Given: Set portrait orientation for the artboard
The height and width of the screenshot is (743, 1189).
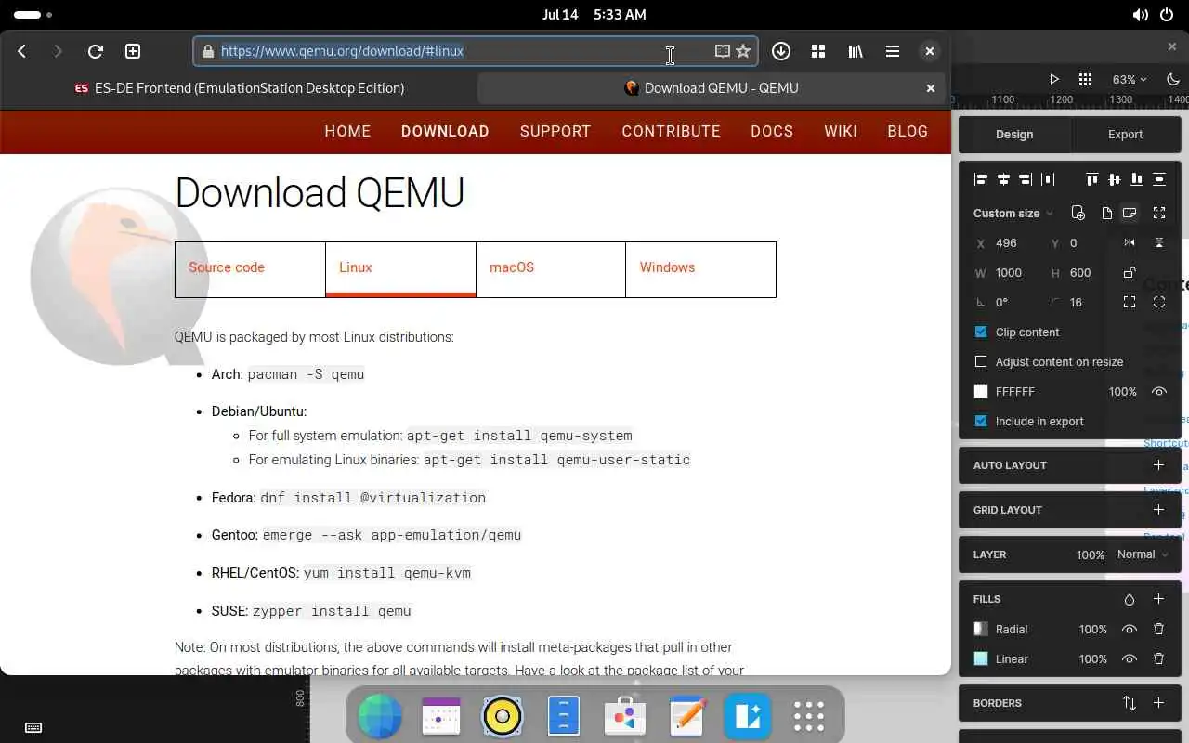Looking at the screenshot, I should [x=1107, y=213].
